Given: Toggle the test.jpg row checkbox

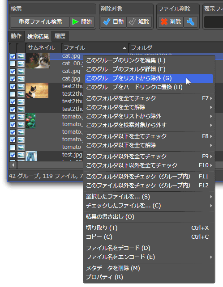Looking at the screenshot, I should click(x=13, y=155).
